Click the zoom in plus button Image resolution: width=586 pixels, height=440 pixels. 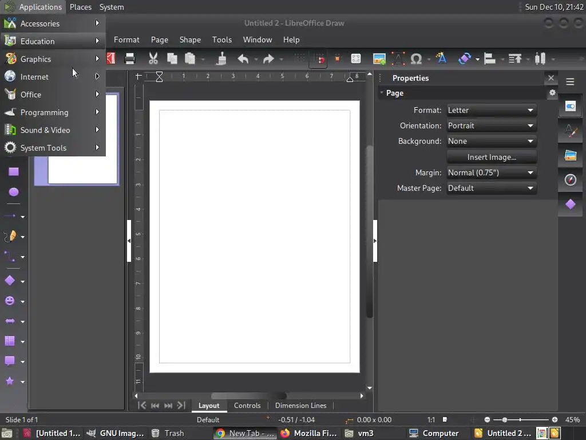click(x=555, y=420)
